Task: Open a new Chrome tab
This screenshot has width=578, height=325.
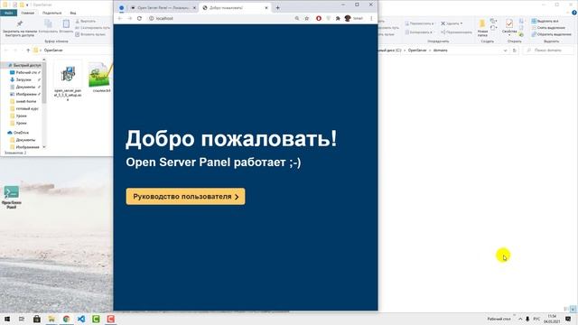Action: pyautogui.click(x=277, y=8)
